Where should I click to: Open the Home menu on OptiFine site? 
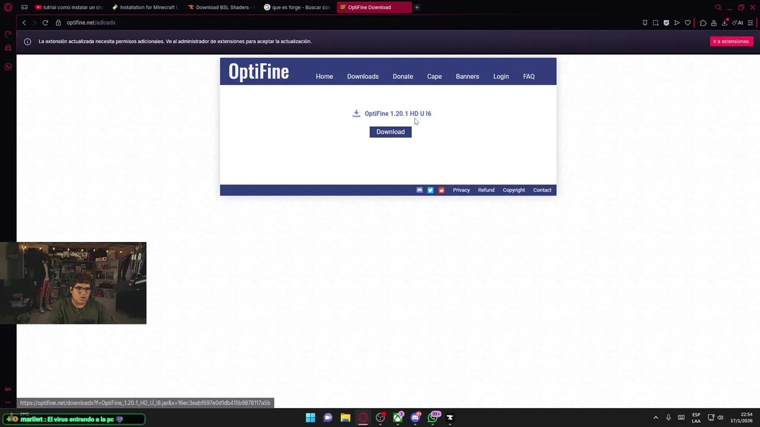pyautogui.click(x=324, y=77)
